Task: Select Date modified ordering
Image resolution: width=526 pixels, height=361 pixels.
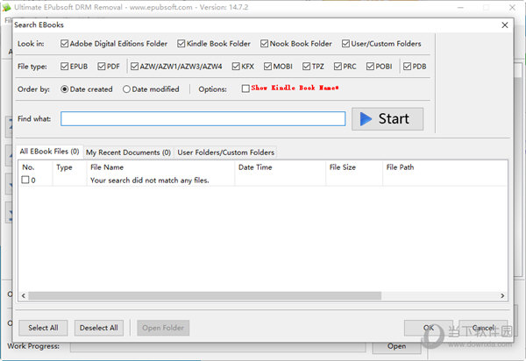Action: click(x=126, y=89)
